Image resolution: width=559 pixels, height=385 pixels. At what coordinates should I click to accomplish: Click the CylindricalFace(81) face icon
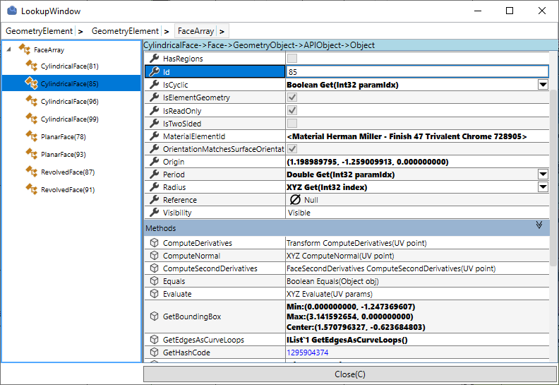pyautogui.click(x=31, y=66)
